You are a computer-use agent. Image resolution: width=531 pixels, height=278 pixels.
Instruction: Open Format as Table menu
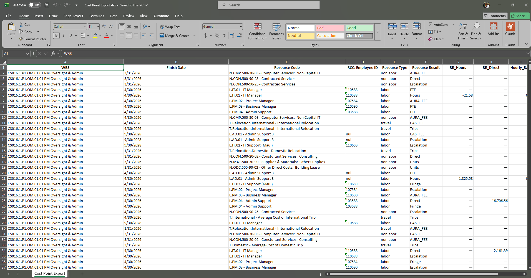click(276, 31)
